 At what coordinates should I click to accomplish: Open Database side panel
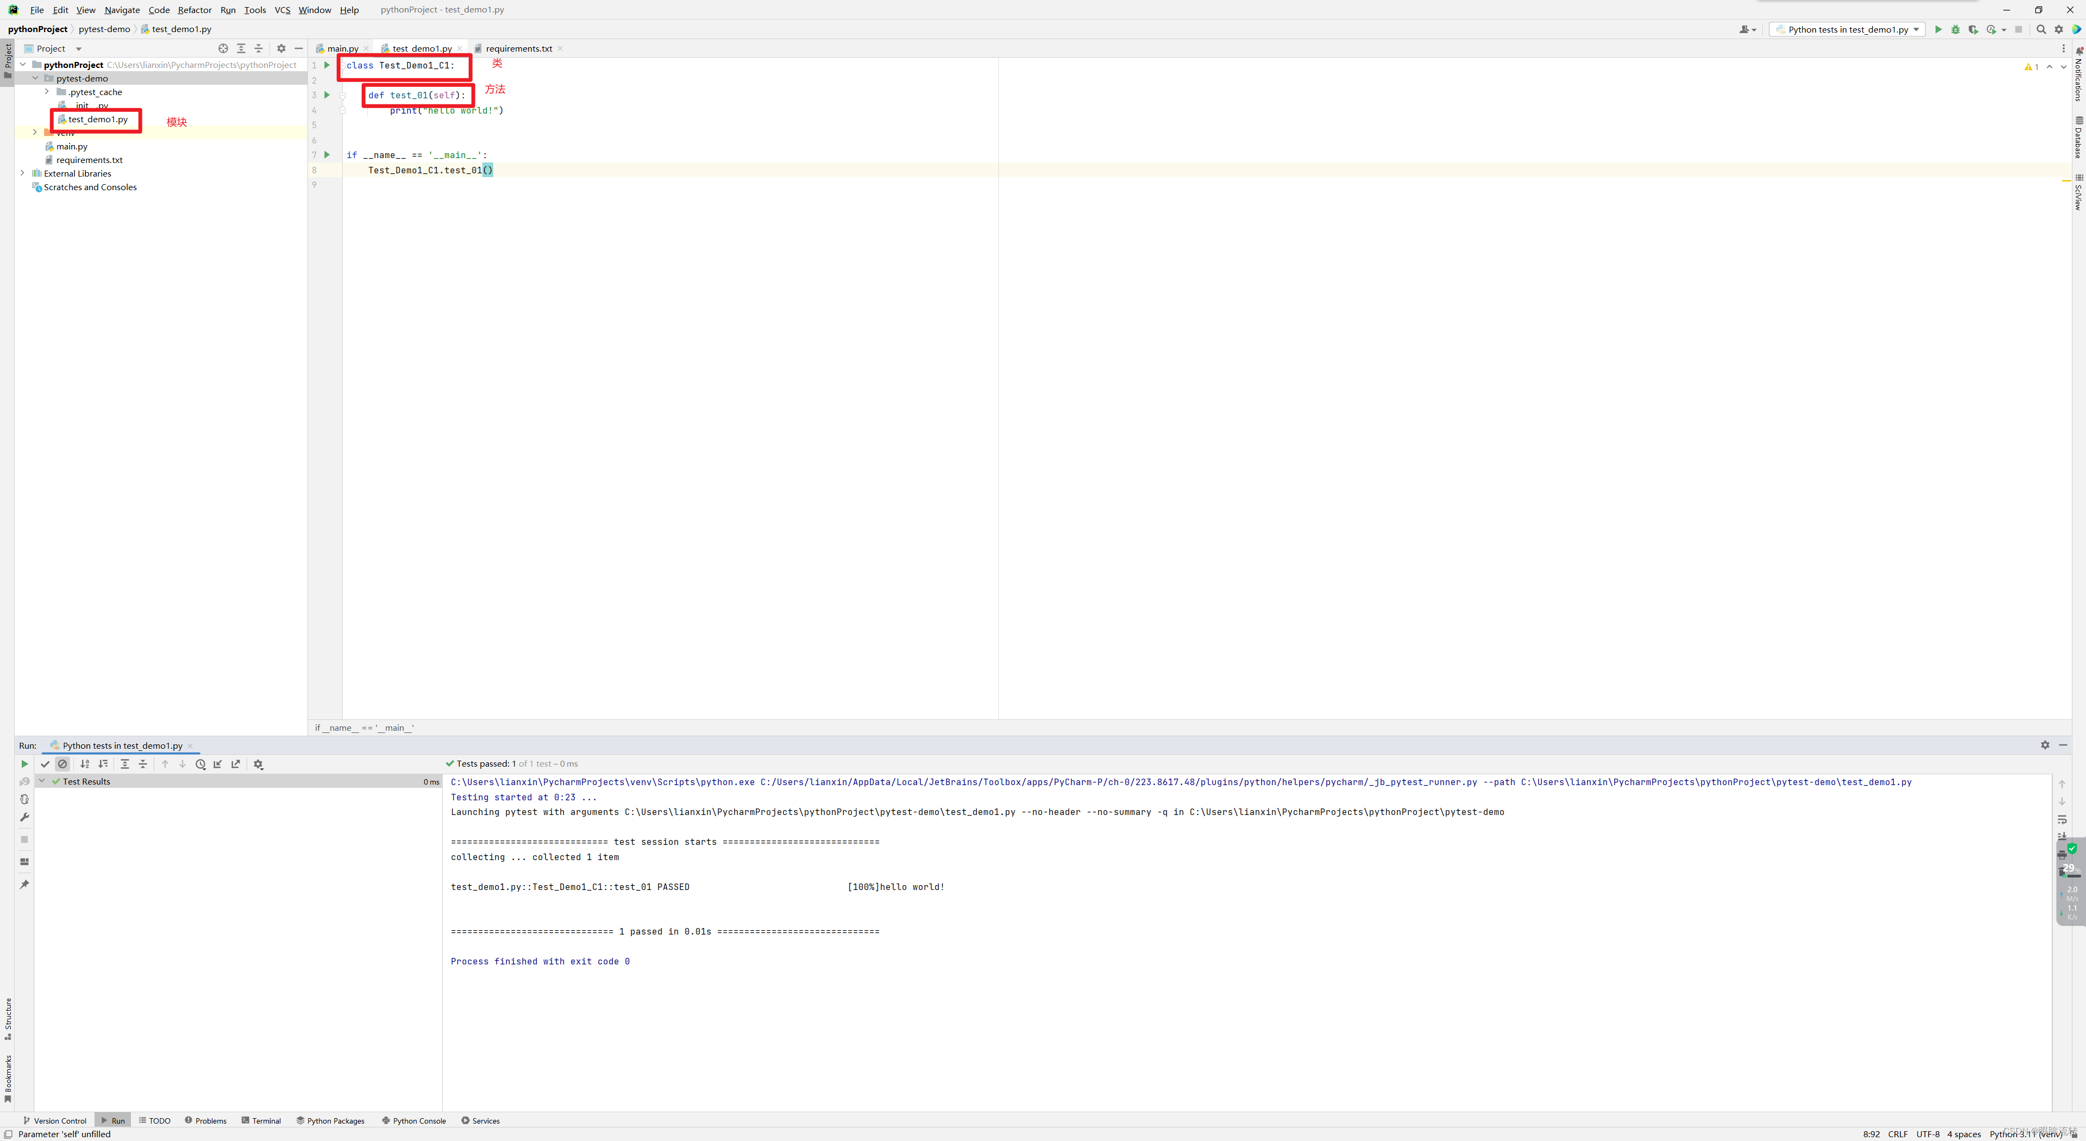click(2079, 137)
